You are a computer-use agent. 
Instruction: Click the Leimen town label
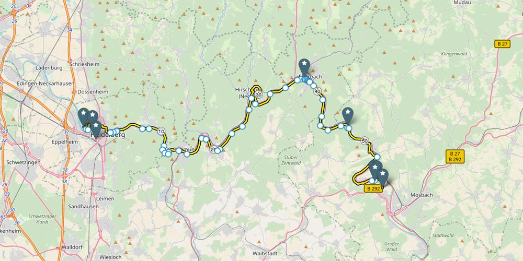(x=106, y=199)
